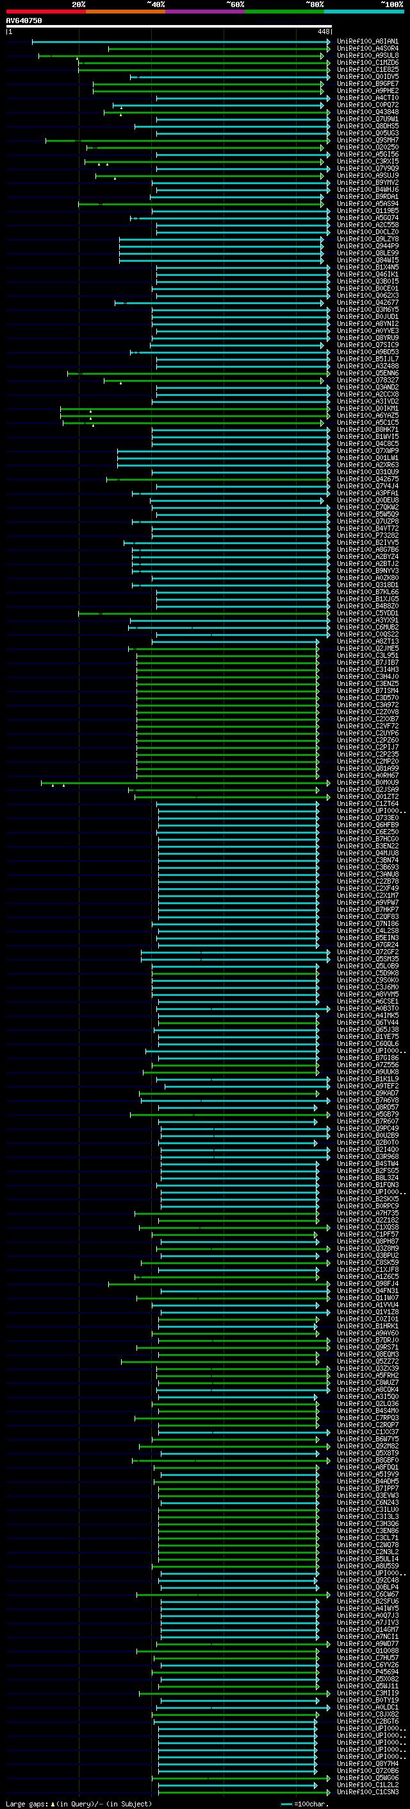410x1809 pixels.
Task: Select hit label UniRef100_Q46IK1
Action: pos(368,274)
